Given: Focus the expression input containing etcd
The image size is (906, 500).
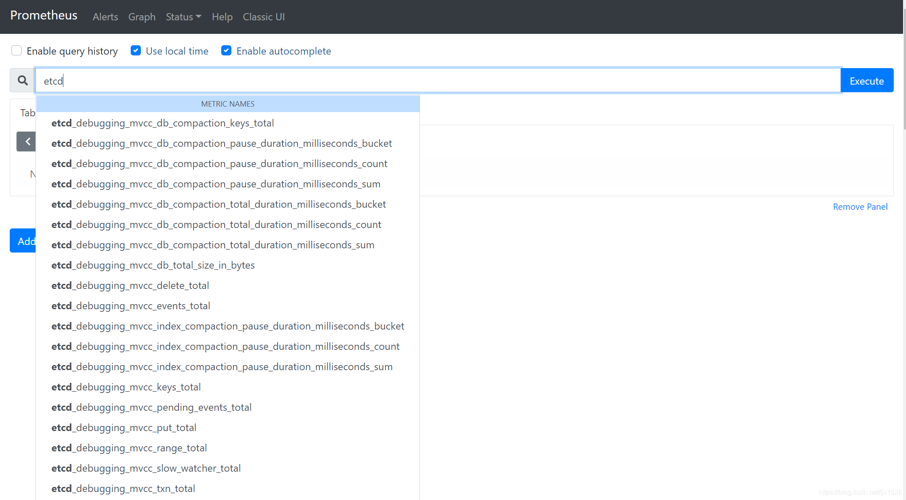Looking at the screenshot, I should 438,80.
